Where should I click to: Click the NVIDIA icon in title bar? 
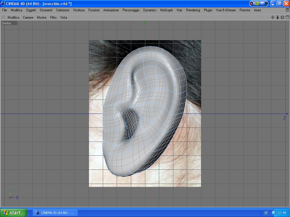(256, 3)
